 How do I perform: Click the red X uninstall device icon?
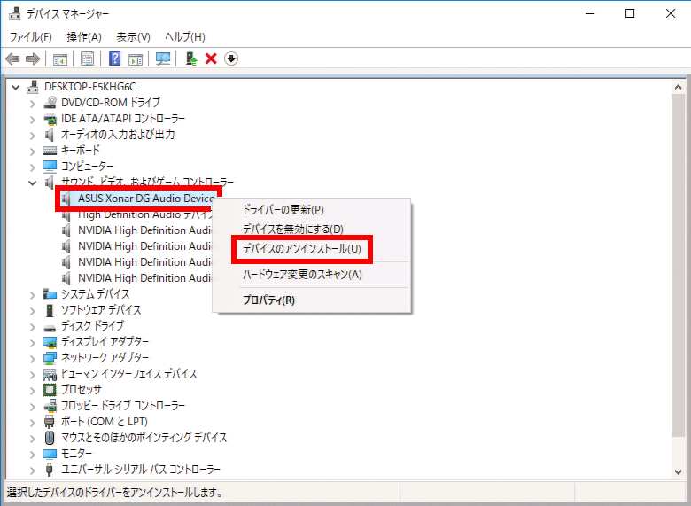pyautogui.click(x=211, y=58)
